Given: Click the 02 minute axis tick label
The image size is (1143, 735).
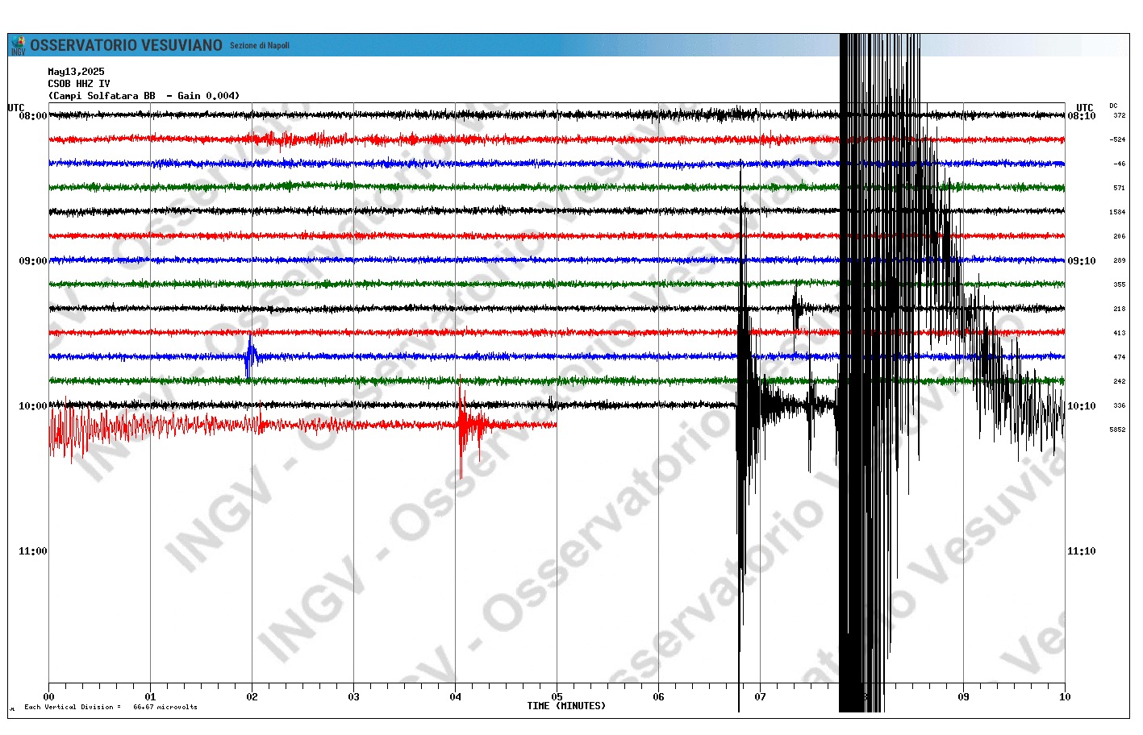Looking at the screenshot, I should click(x=252, y=697).
